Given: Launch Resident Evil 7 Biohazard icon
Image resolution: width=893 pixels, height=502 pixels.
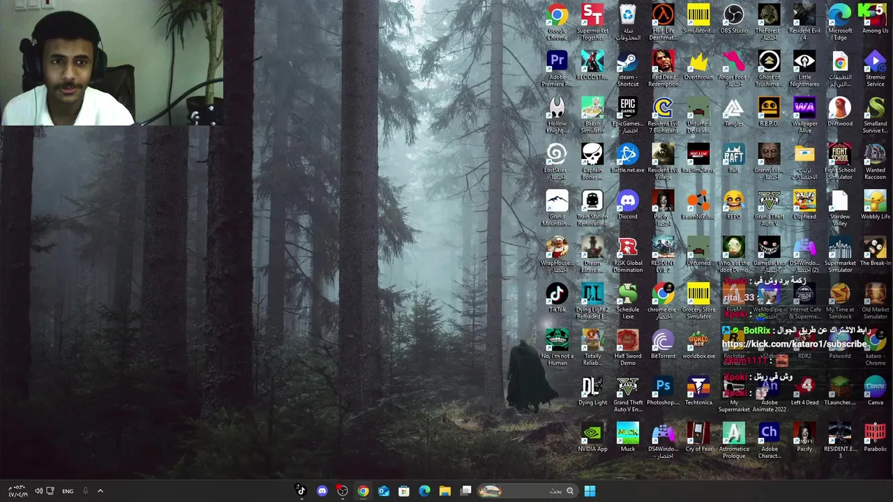Looking at the screenshot, I should tap(663, 114).
